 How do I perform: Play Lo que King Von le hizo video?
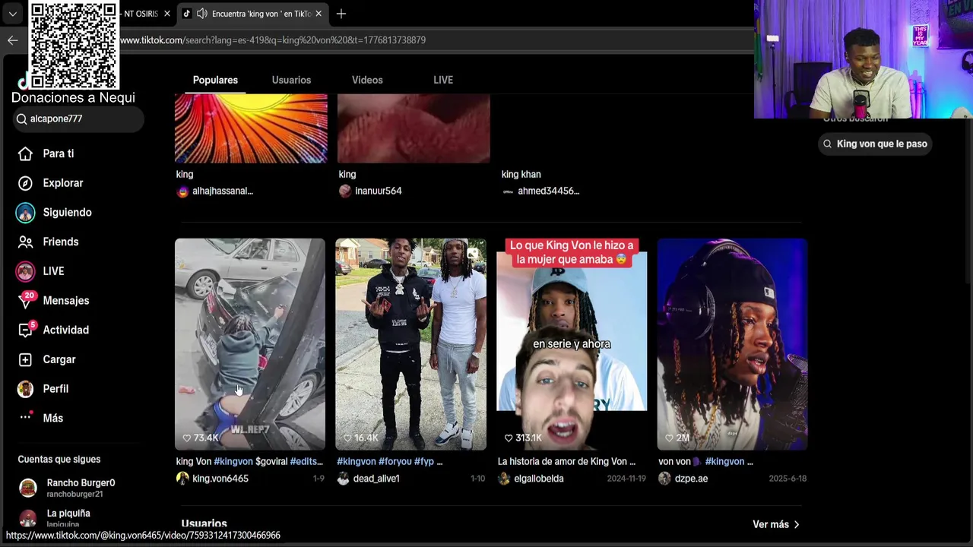[572, 344]
